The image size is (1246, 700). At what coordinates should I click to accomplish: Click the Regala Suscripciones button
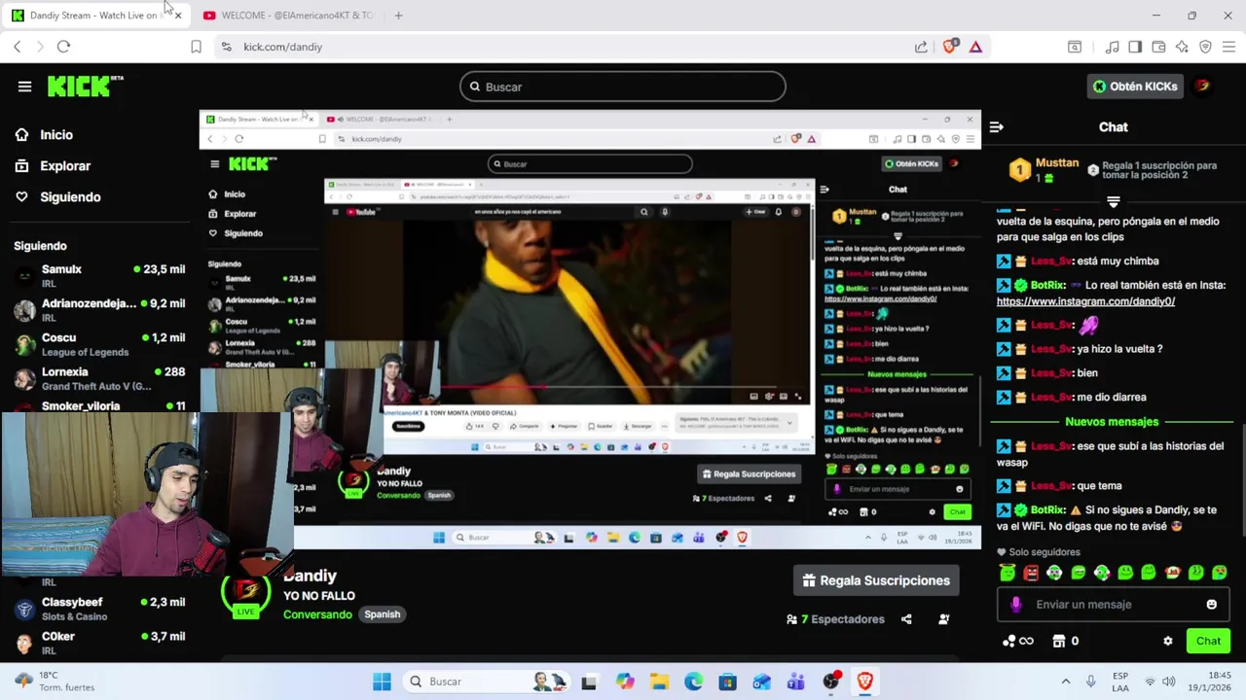click(x=875, y=580)
